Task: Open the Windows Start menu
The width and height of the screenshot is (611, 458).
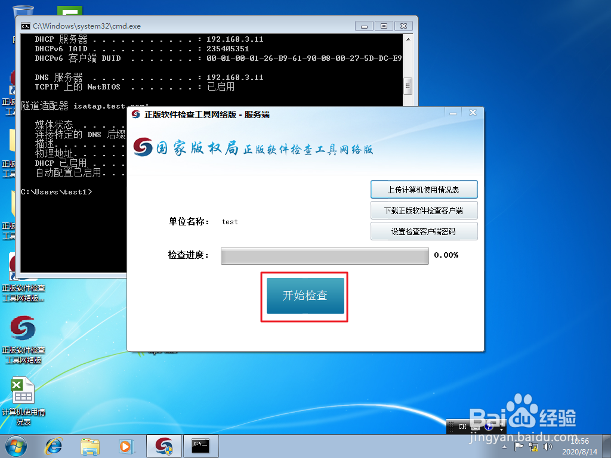Action: point(16,446)
